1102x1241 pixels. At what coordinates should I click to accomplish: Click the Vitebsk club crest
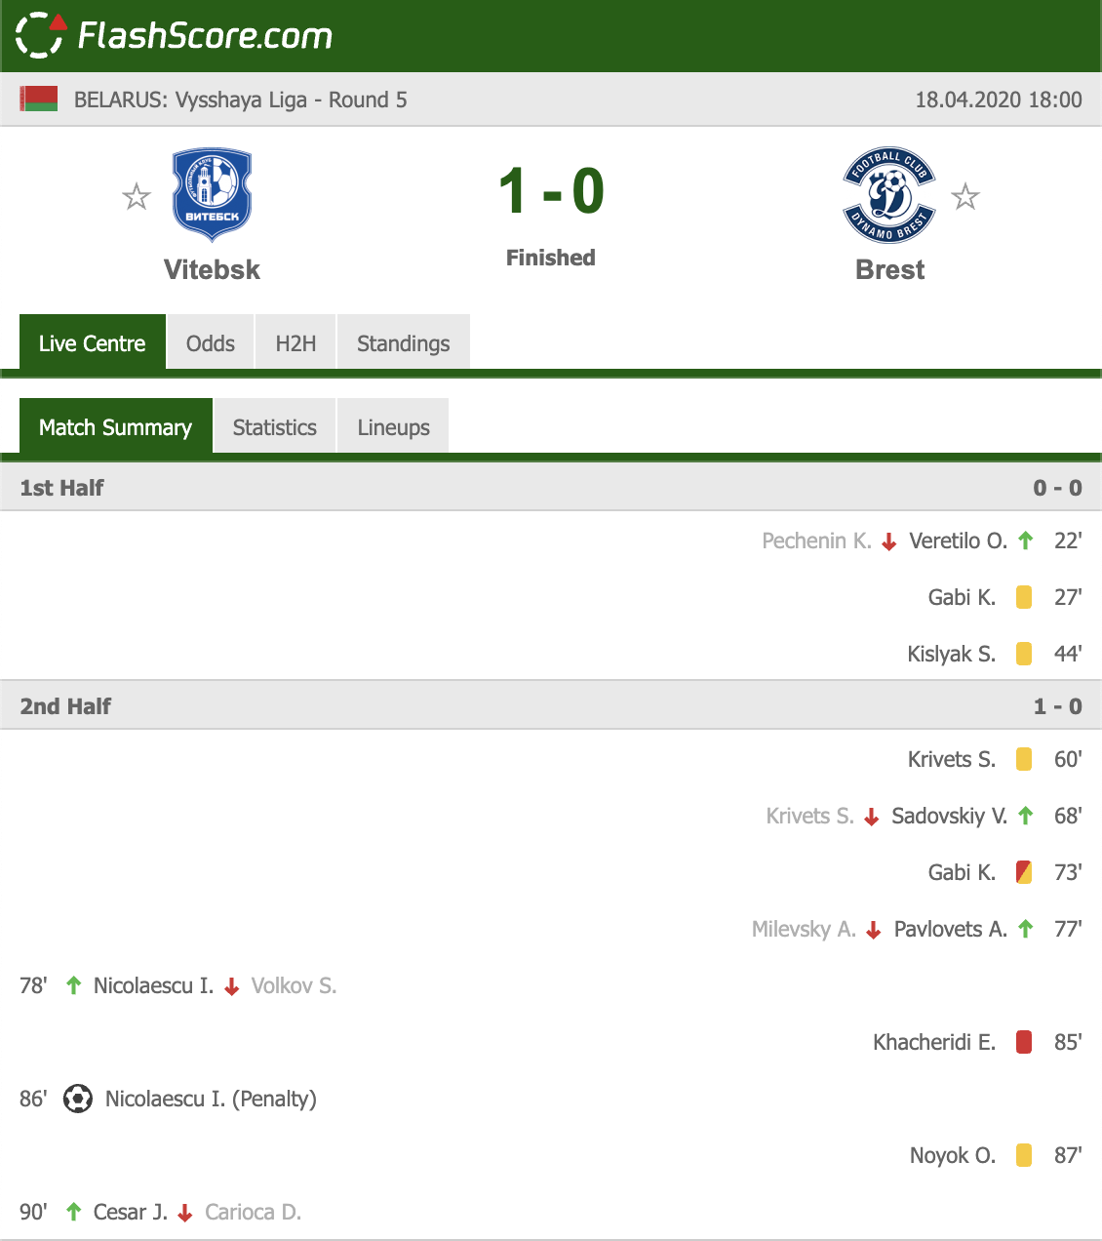point(212,195)
